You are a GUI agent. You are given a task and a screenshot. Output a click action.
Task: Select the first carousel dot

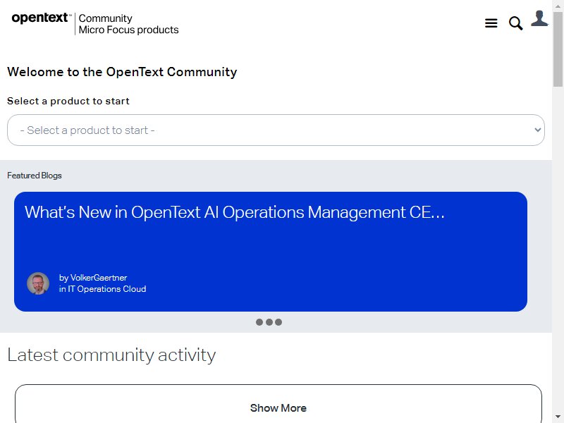259,322
